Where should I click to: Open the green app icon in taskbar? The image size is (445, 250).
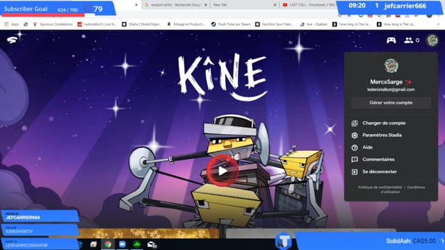(x=137, y=244)
